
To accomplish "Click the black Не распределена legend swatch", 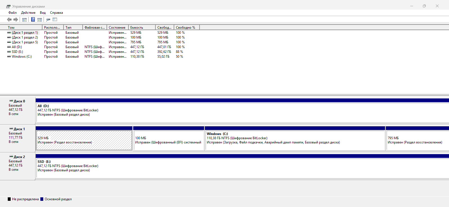I will [9, 199].
